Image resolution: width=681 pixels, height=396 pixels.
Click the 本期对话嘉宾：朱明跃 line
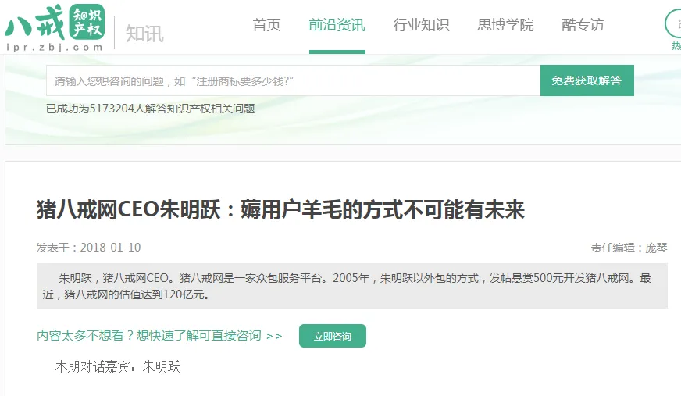(x=117, y=367)
